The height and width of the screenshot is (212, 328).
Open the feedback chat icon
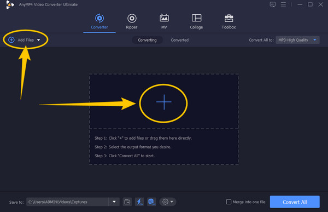(273, 4)
